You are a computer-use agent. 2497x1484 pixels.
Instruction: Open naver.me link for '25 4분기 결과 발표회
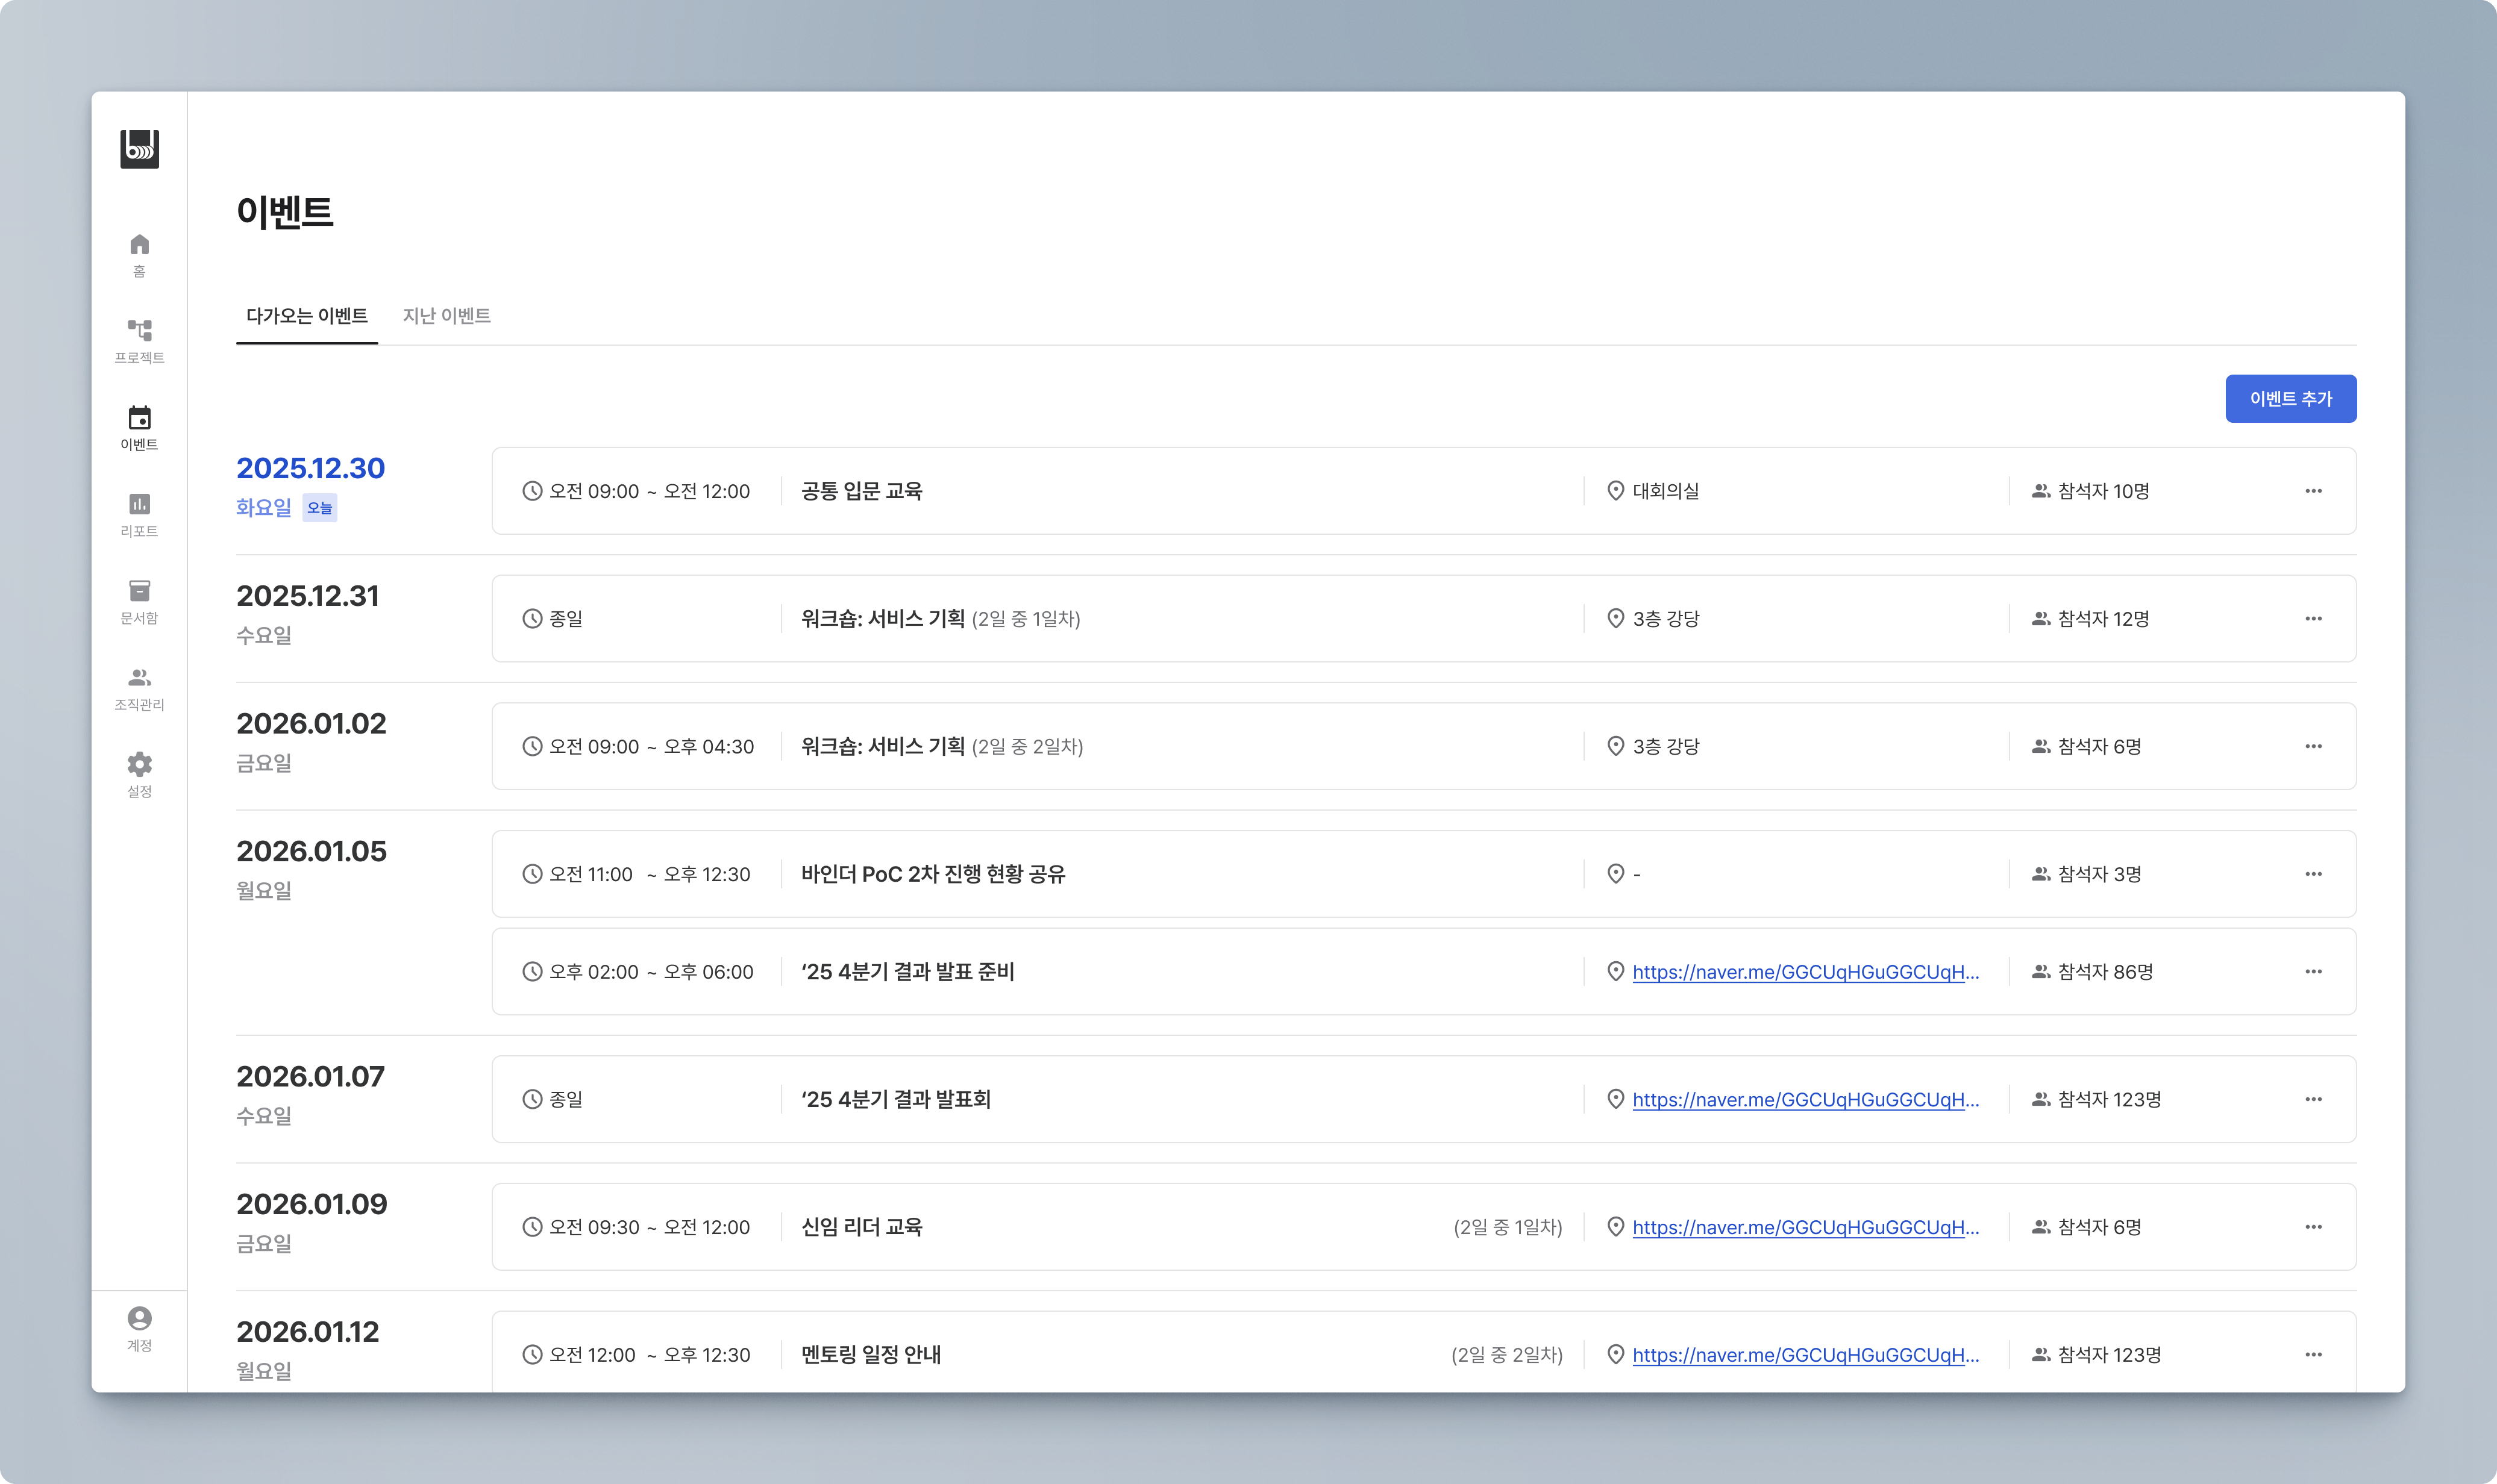[x=1805, y=1100]
